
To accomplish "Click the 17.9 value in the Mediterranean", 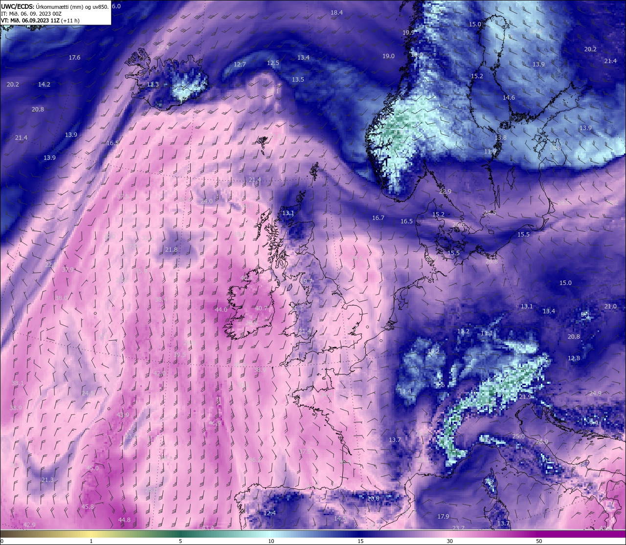I will 443,517.
